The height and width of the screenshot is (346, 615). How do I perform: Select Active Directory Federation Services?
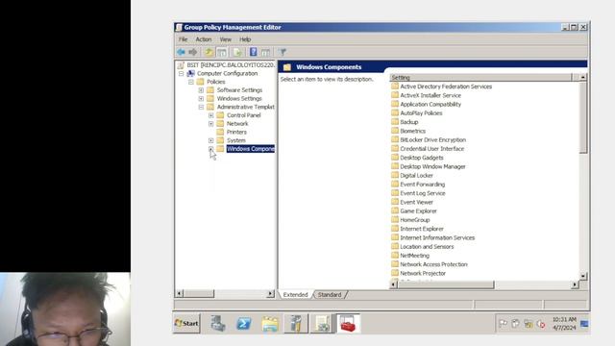pos(446,86)
